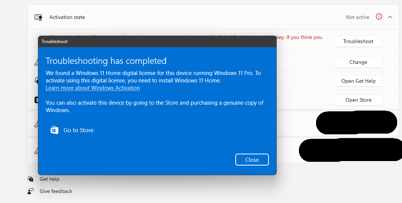Close the Troubleshoot dialog
The width and height of the screenshot is (402, 203).
point(252,160)
